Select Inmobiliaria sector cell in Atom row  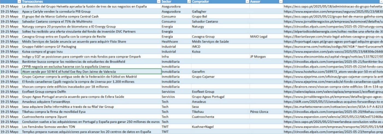(x=176, y=71)
